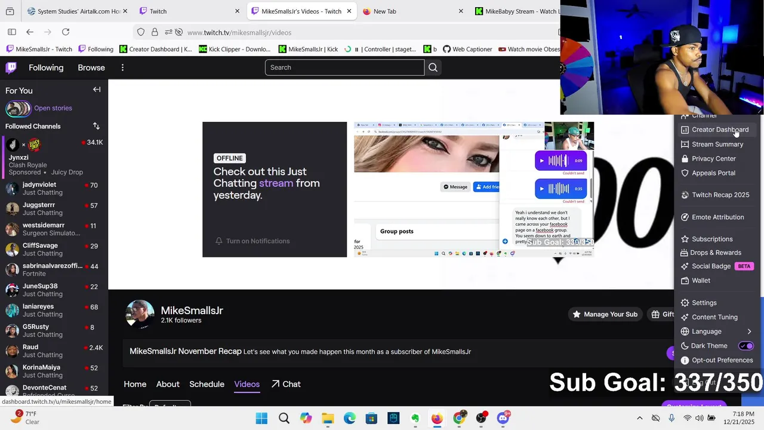Viewport: 764px width, 430px height.
Task: Open JuneSup38 channel in sidebar
Action: [x=54, y=290]
